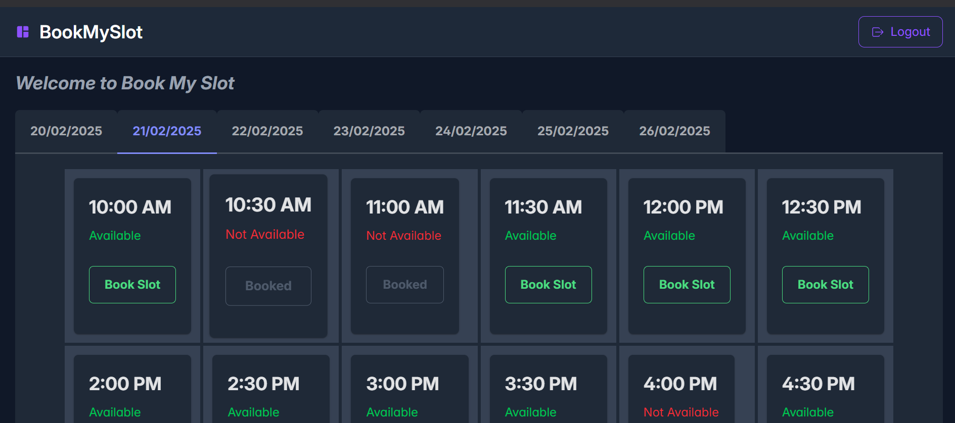This screenshot has width=955, height=423.
Task: Click the Booked button for 10:30 AM
Action: click(x=268, y=286)
